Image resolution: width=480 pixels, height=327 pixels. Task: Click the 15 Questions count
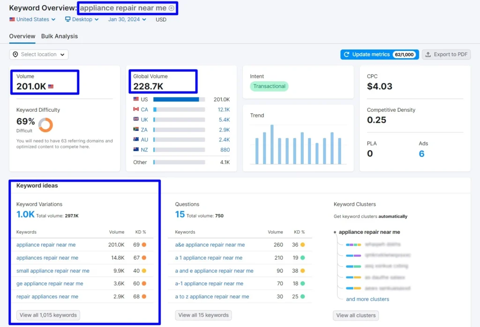pyautogui.click(x=180, y=215)
